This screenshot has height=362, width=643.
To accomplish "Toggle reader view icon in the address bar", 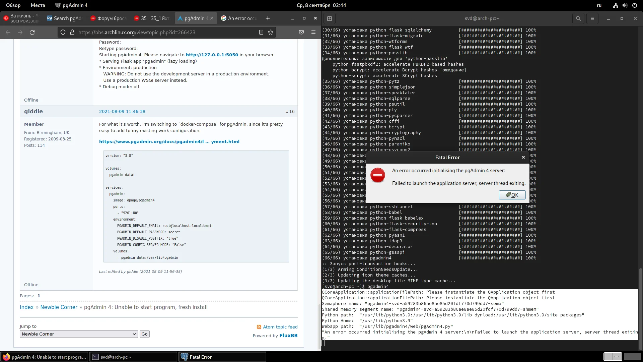I will coord(261,33).
